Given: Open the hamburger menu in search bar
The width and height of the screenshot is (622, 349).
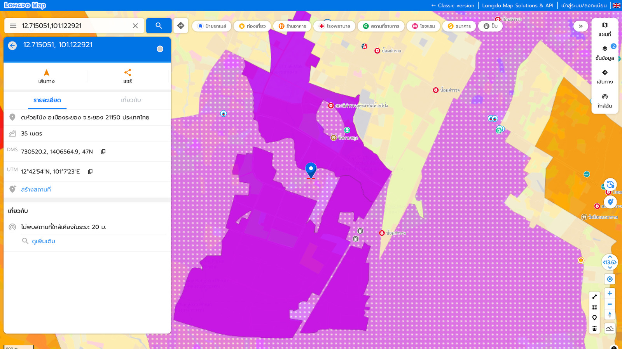Looking at the screenshot, I should (x=13, y=26).
